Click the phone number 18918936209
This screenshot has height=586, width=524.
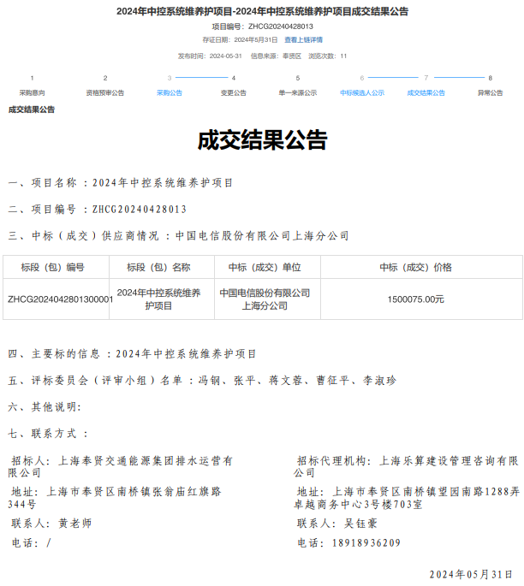(366, 543)
